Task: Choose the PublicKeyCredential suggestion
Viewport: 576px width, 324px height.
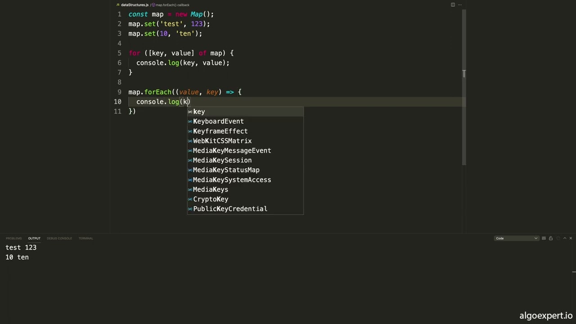Action: [x=245, y=209]
